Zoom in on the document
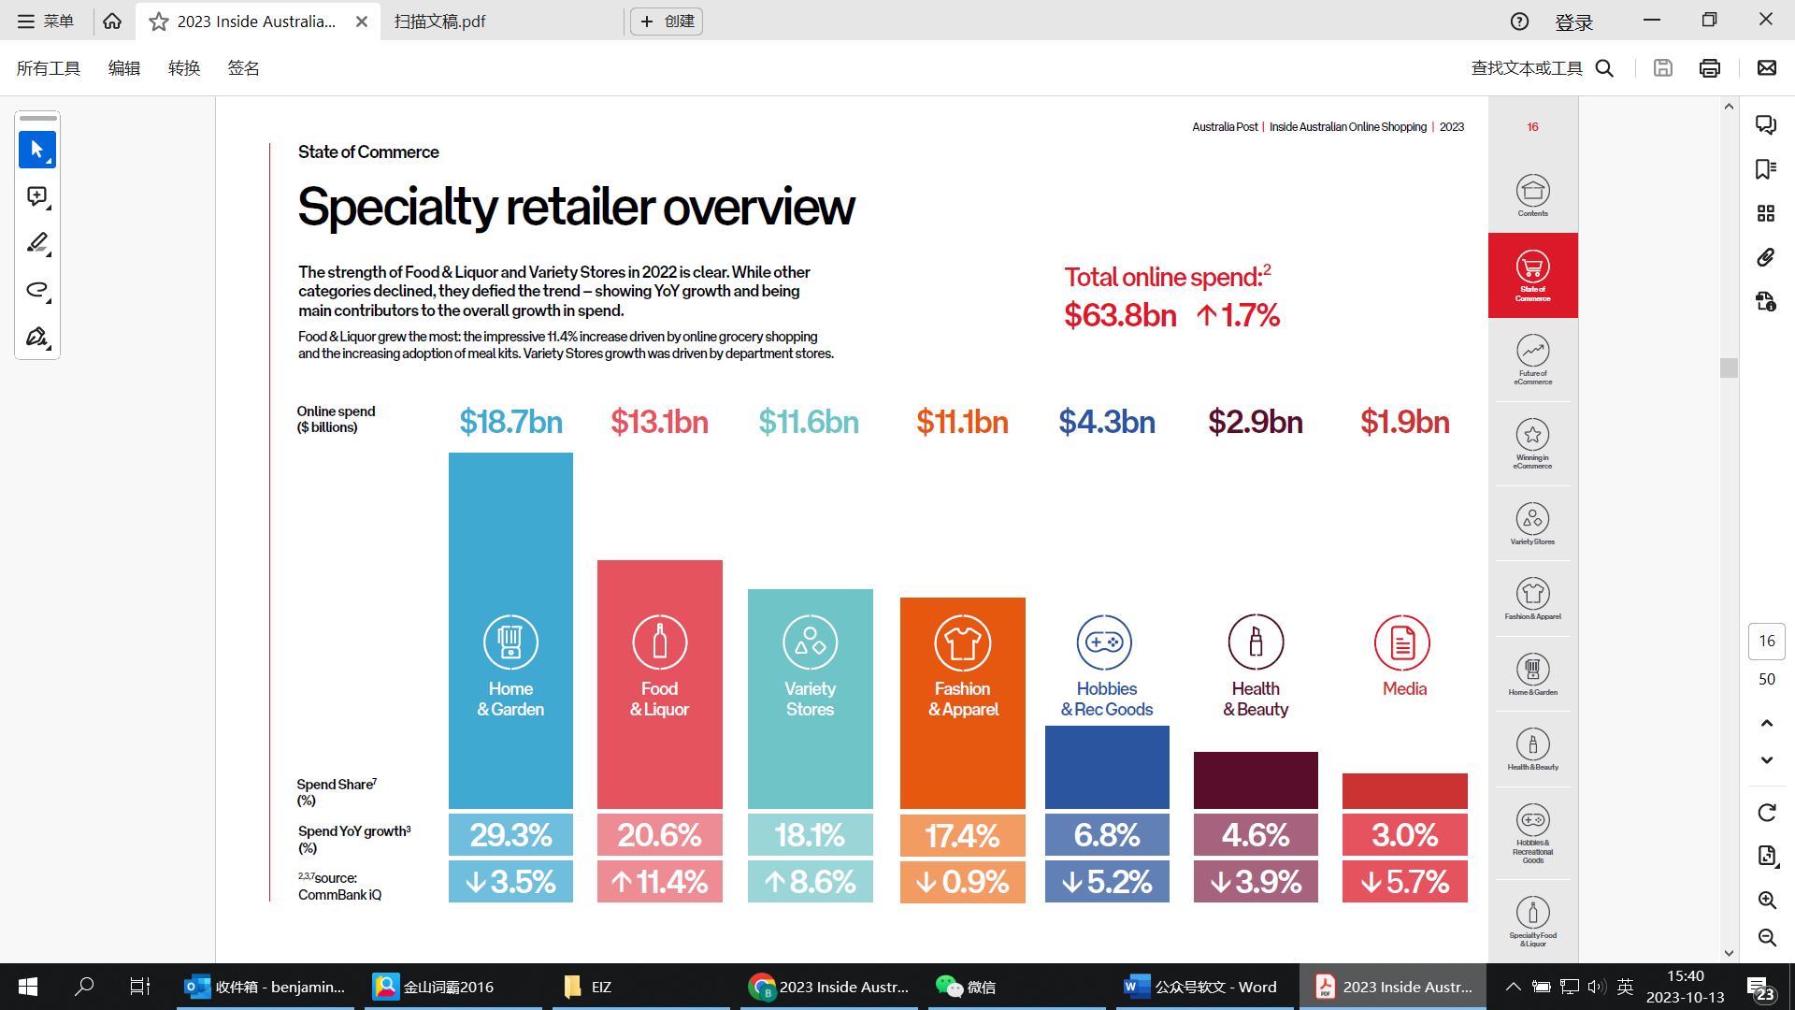1795x1010 pixels. [1767, 900]
